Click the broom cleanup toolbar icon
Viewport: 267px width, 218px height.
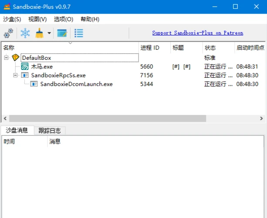(40, 33)
